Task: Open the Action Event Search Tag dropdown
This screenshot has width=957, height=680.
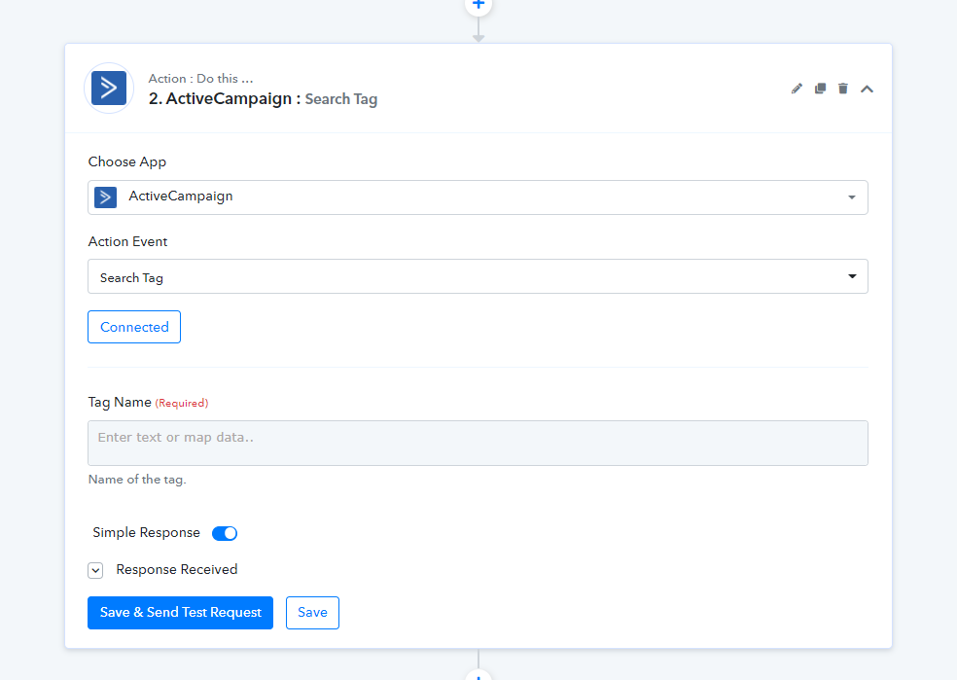Action: (478, 276)
